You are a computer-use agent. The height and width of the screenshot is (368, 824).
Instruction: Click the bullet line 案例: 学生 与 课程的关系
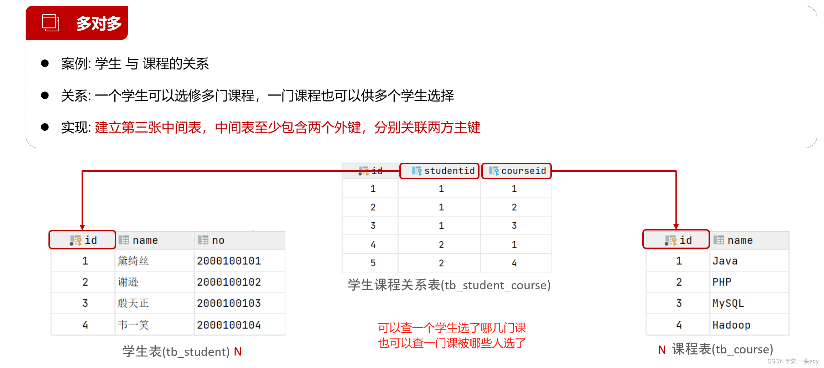tap(135, 64)
